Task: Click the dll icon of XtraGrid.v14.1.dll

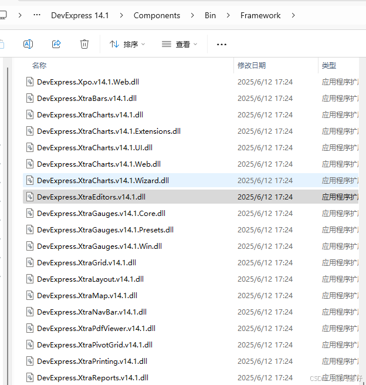Action: tap(30, 263)
